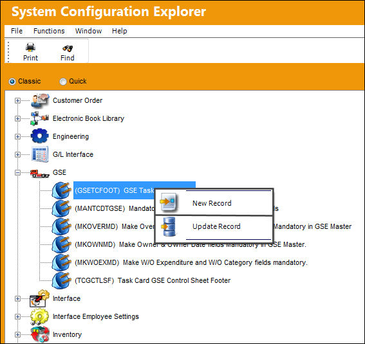Click the Find button label
This screenshot has width=365, height=344.
(68, 58)
